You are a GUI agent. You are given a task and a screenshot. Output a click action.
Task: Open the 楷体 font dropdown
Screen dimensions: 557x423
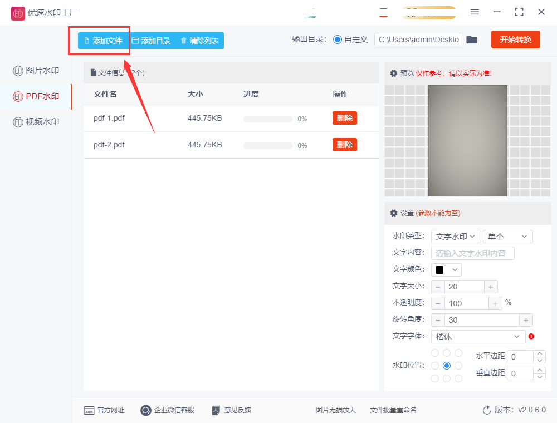(x=478, y=336)
